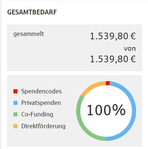
Task: Click the word 'von' between amounts
Action: (130, 49)
